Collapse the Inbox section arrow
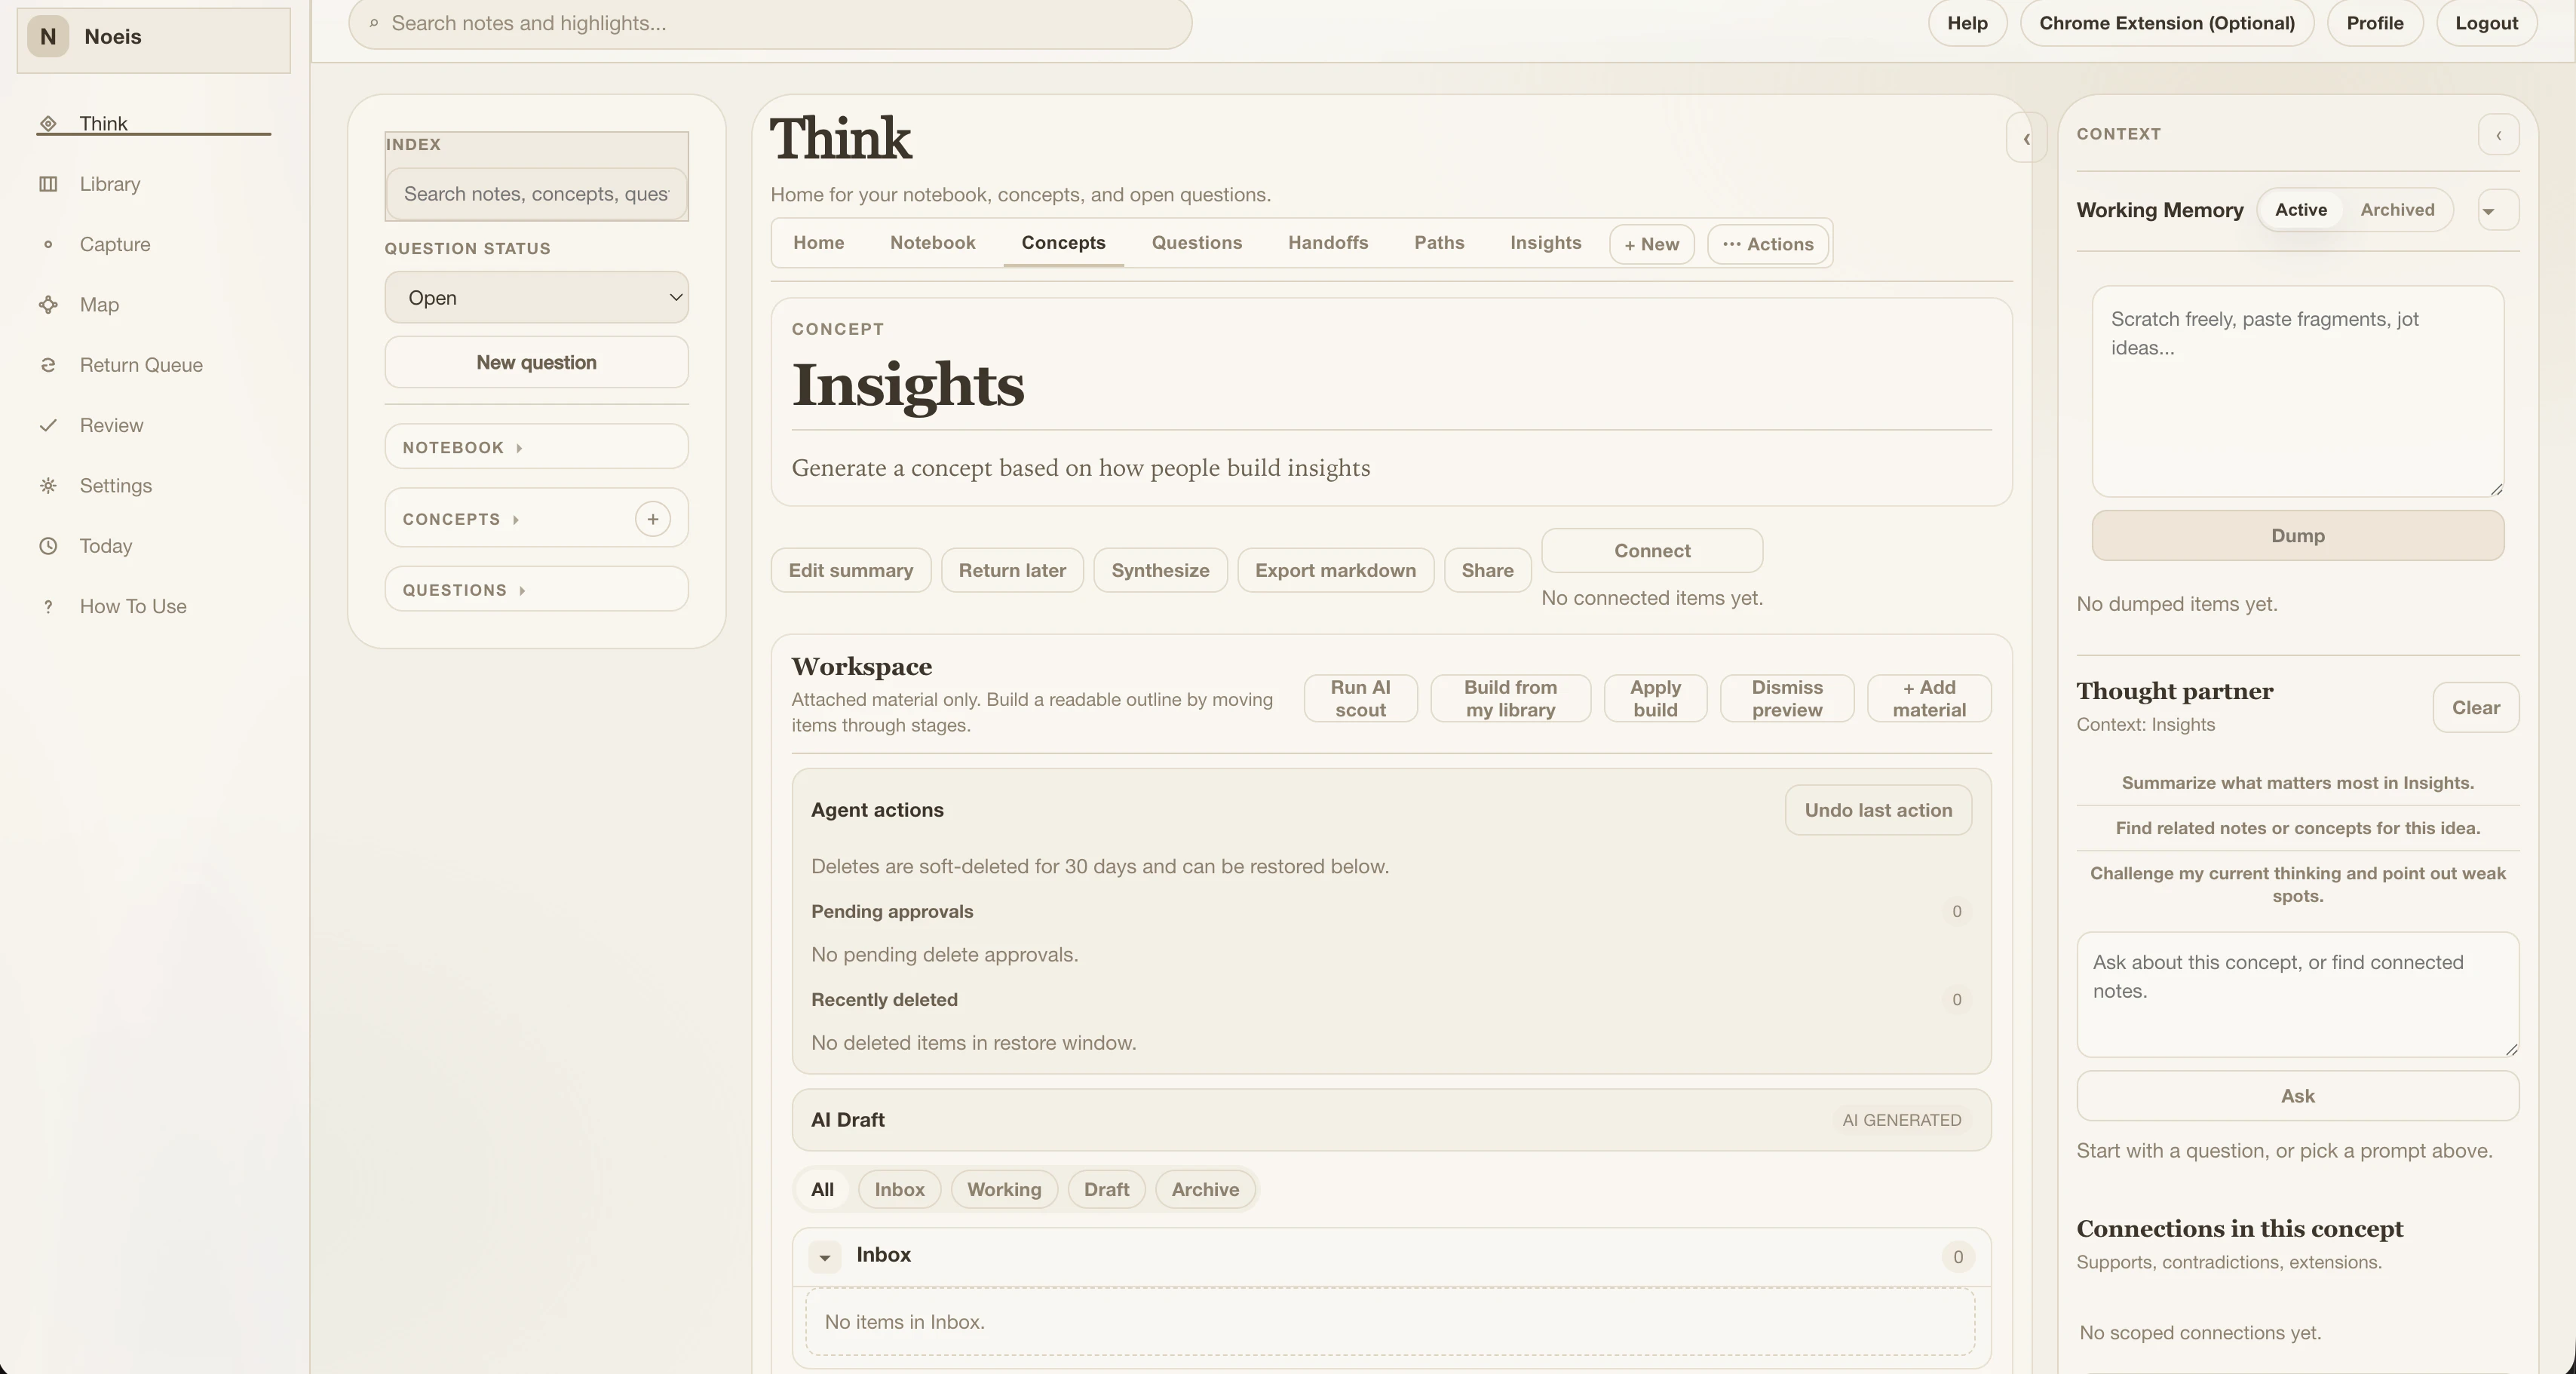Viewport: 2576px width, 1374px height. (825, 1257)
